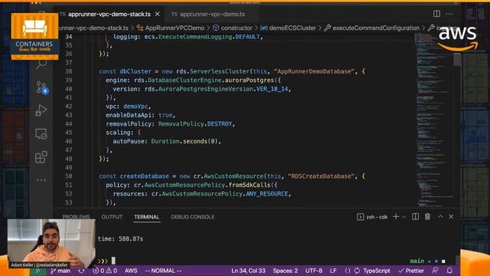Open the terminal launch profile dropdown arrow
490x276 pixels.
click(404, 217)
